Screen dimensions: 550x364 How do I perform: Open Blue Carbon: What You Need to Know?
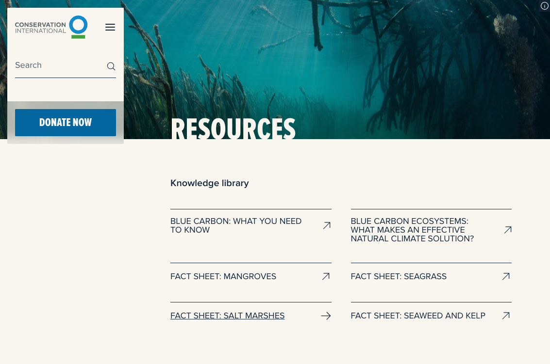tap(236, 225)
